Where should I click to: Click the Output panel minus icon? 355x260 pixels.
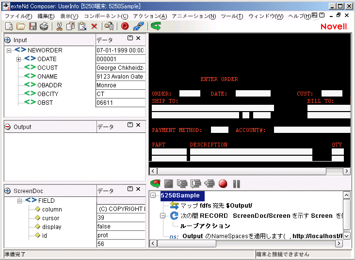(x=7, y=127)
